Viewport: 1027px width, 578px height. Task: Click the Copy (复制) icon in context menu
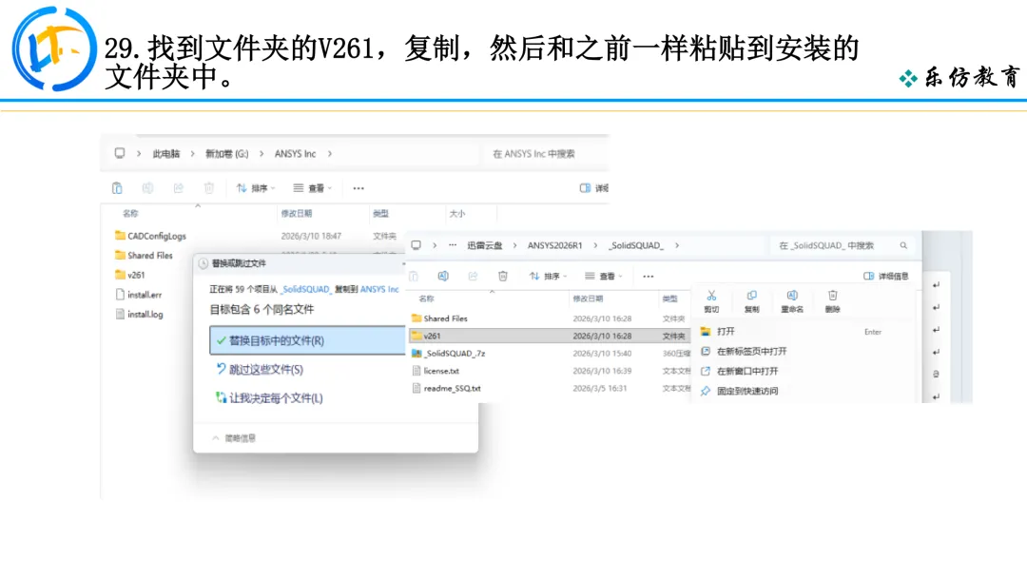tap(752, 296)
